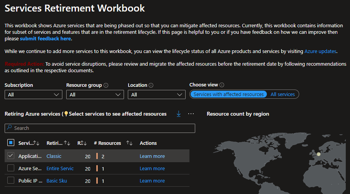350x194 pixels.
Task: Open the submit feedback here link
Action: pos(45,38)
